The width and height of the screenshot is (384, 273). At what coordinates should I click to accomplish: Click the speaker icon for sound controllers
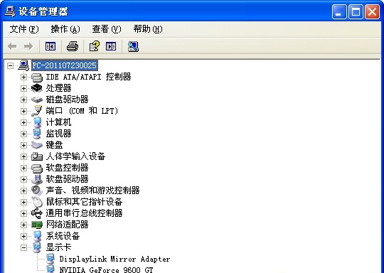tap(37, 191)
